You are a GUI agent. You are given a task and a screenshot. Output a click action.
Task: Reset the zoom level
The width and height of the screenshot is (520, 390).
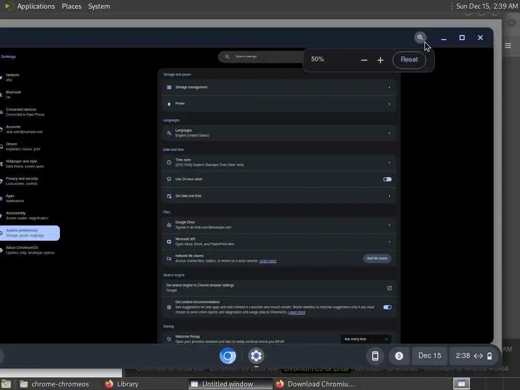point(409,60)
